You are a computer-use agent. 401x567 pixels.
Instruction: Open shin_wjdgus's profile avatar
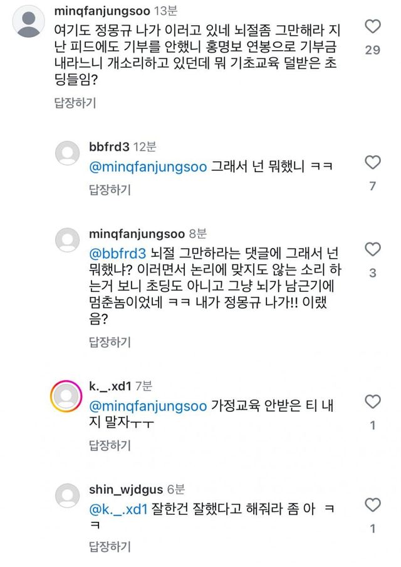(68, 496)
